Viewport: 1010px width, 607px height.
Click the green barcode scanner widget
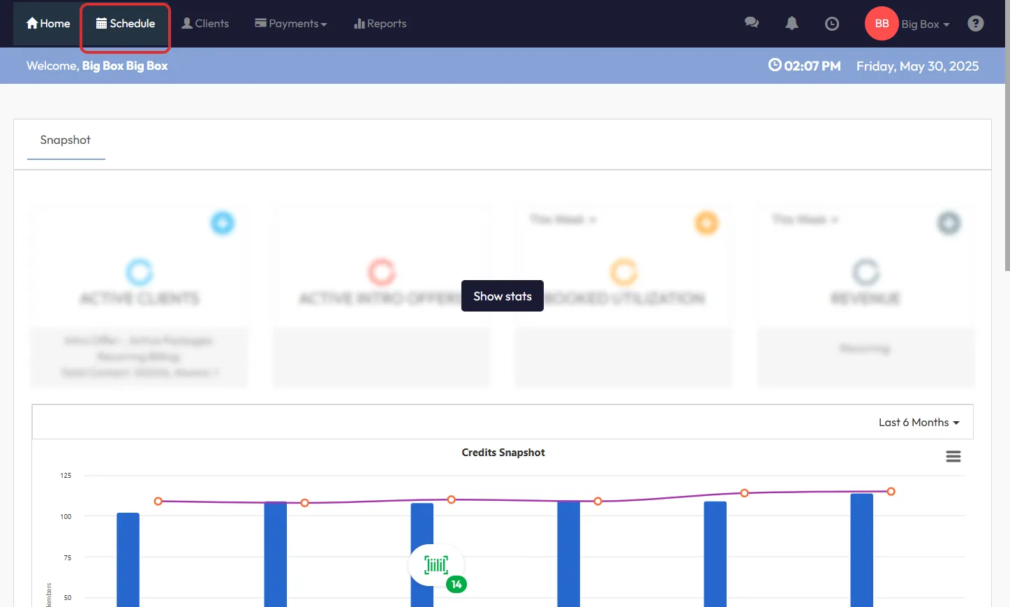[436, 565]
